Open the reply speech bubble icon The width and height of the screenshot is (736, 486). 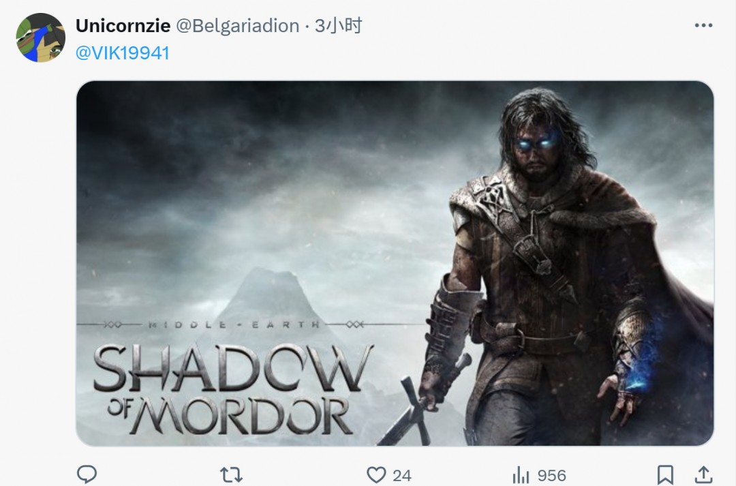87,474
